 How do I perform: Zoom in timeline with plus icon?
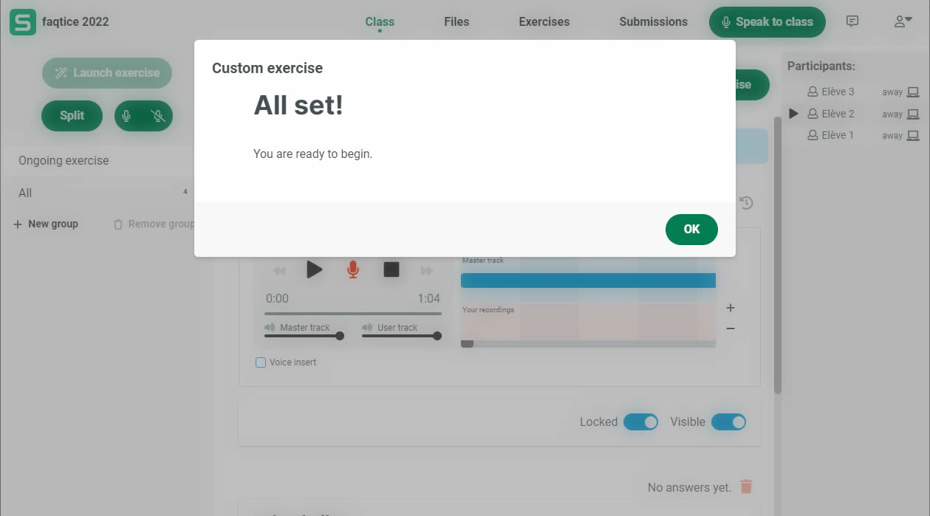pos(730,308)
